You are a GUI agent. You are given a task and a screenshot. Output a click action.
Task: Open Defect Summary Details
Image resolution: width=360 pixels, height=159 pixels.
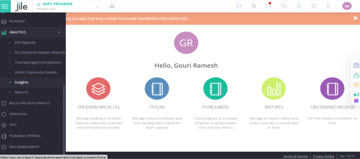(36, 72)
